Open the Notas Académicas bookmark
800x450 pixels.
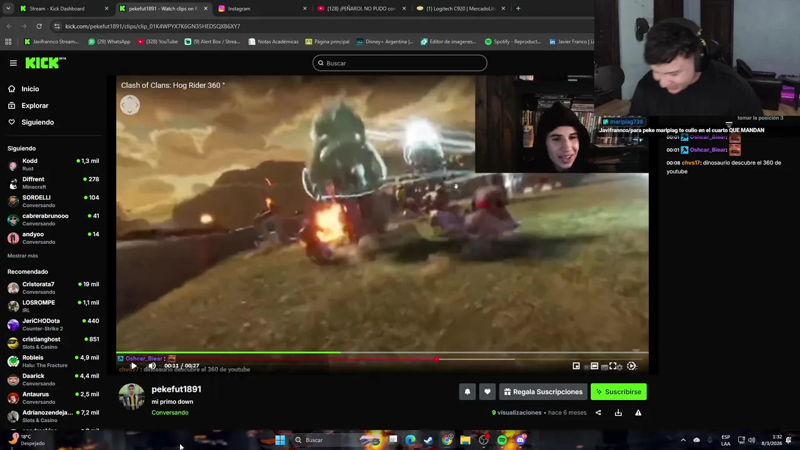point(273,42)
